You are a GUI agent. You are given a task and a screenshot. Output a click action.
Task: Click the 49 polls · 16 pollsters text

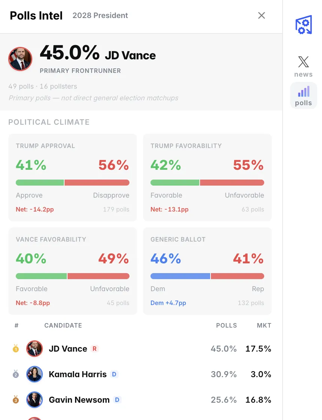(42, 86)
